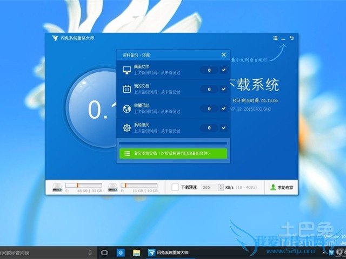Click 上次备份时间 text under 桌面文件
Screen dimensions: 346x259
click(157, 73)
